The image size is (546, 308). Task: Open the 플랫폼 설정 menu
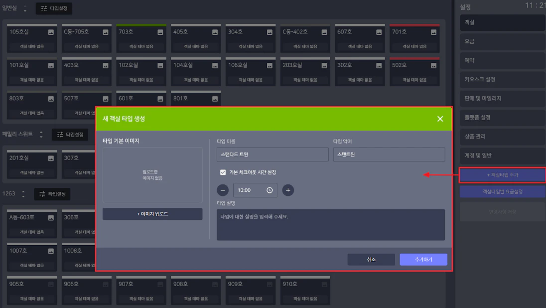503,118
